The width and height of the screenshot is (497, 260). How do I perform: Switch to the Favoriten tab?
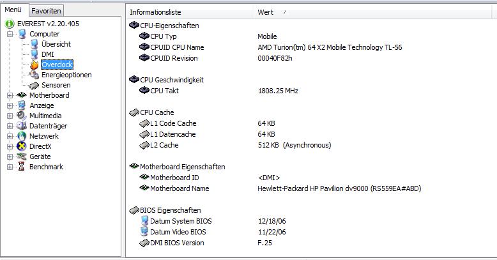pos(46,11)
